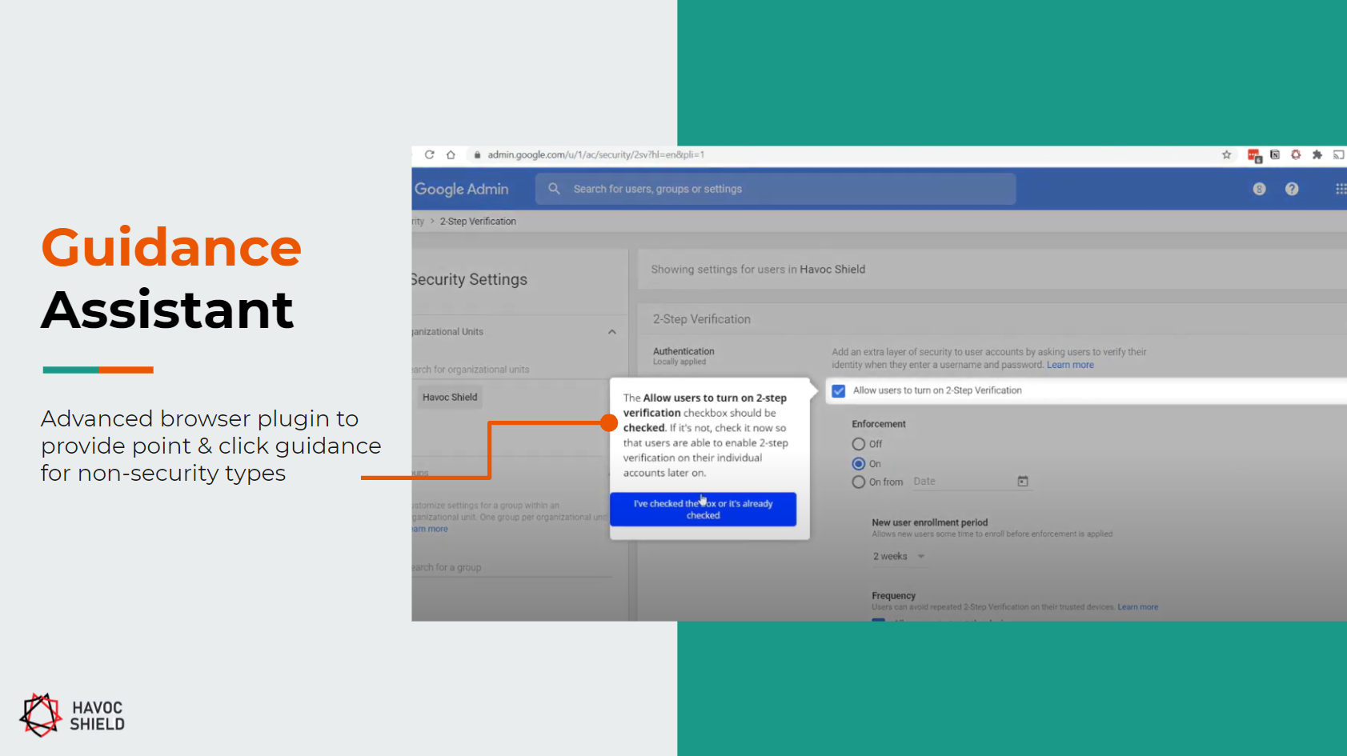Click the browser address bar URL
This screenshot has width=1347, height=756.
pos(595,155)
